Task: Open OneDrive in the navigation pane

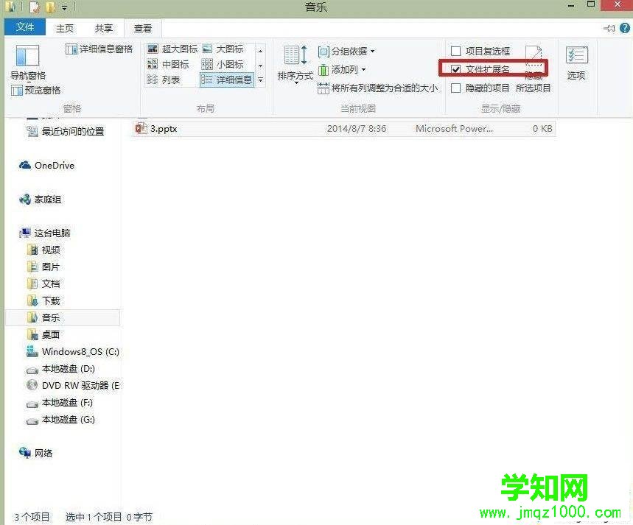Action: pos(47,165)
